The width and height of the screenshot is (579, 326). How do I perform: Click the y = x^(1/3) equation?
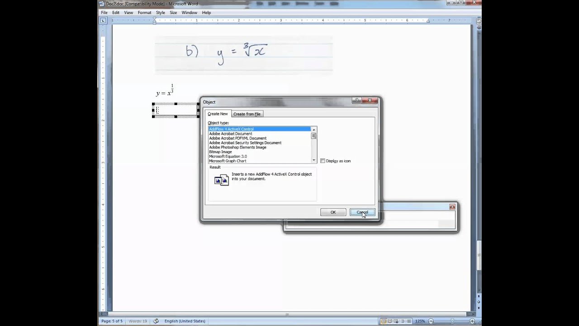tap(165, 91)
